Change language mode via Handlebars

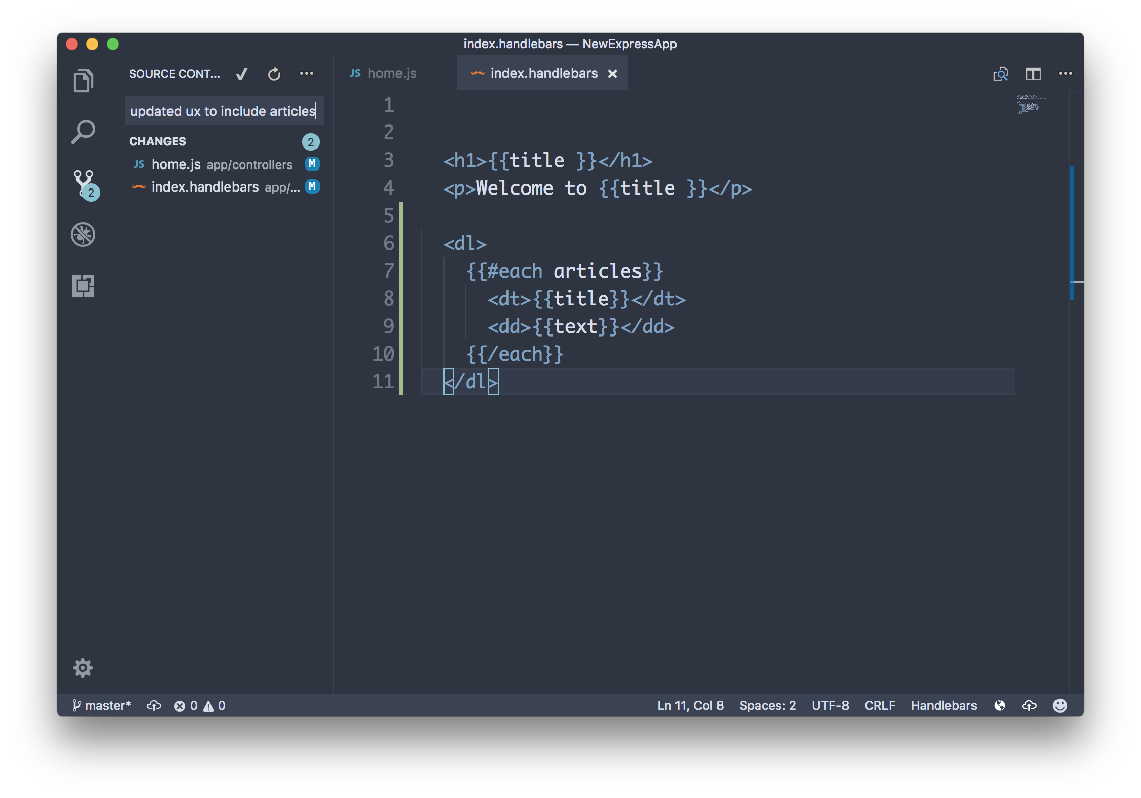click(x=944, y=705)
